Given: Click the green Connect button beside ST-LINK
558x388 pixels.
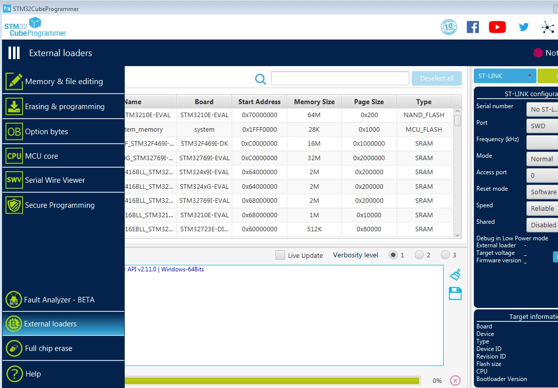Looking at the screenshot, I should pos(547,76).
